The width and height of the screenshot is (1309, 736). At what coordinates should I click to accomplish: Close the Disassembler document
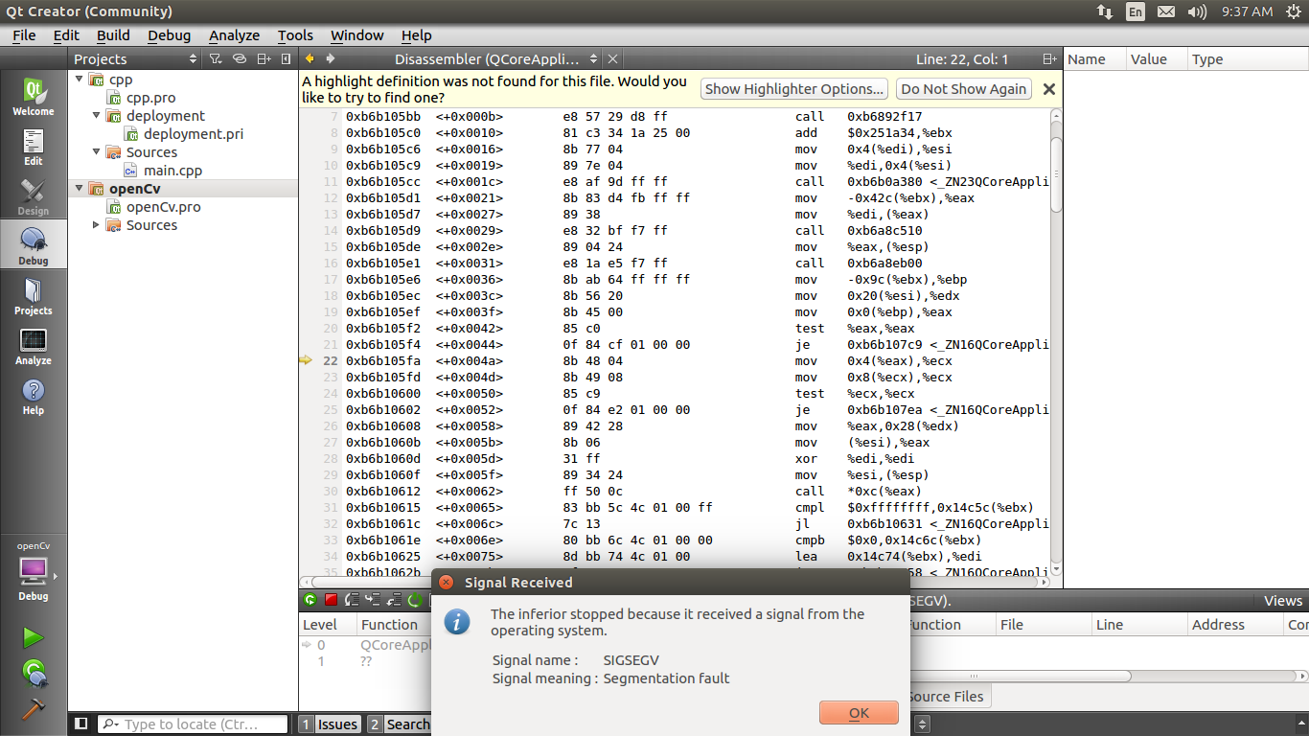coord(613,59)
